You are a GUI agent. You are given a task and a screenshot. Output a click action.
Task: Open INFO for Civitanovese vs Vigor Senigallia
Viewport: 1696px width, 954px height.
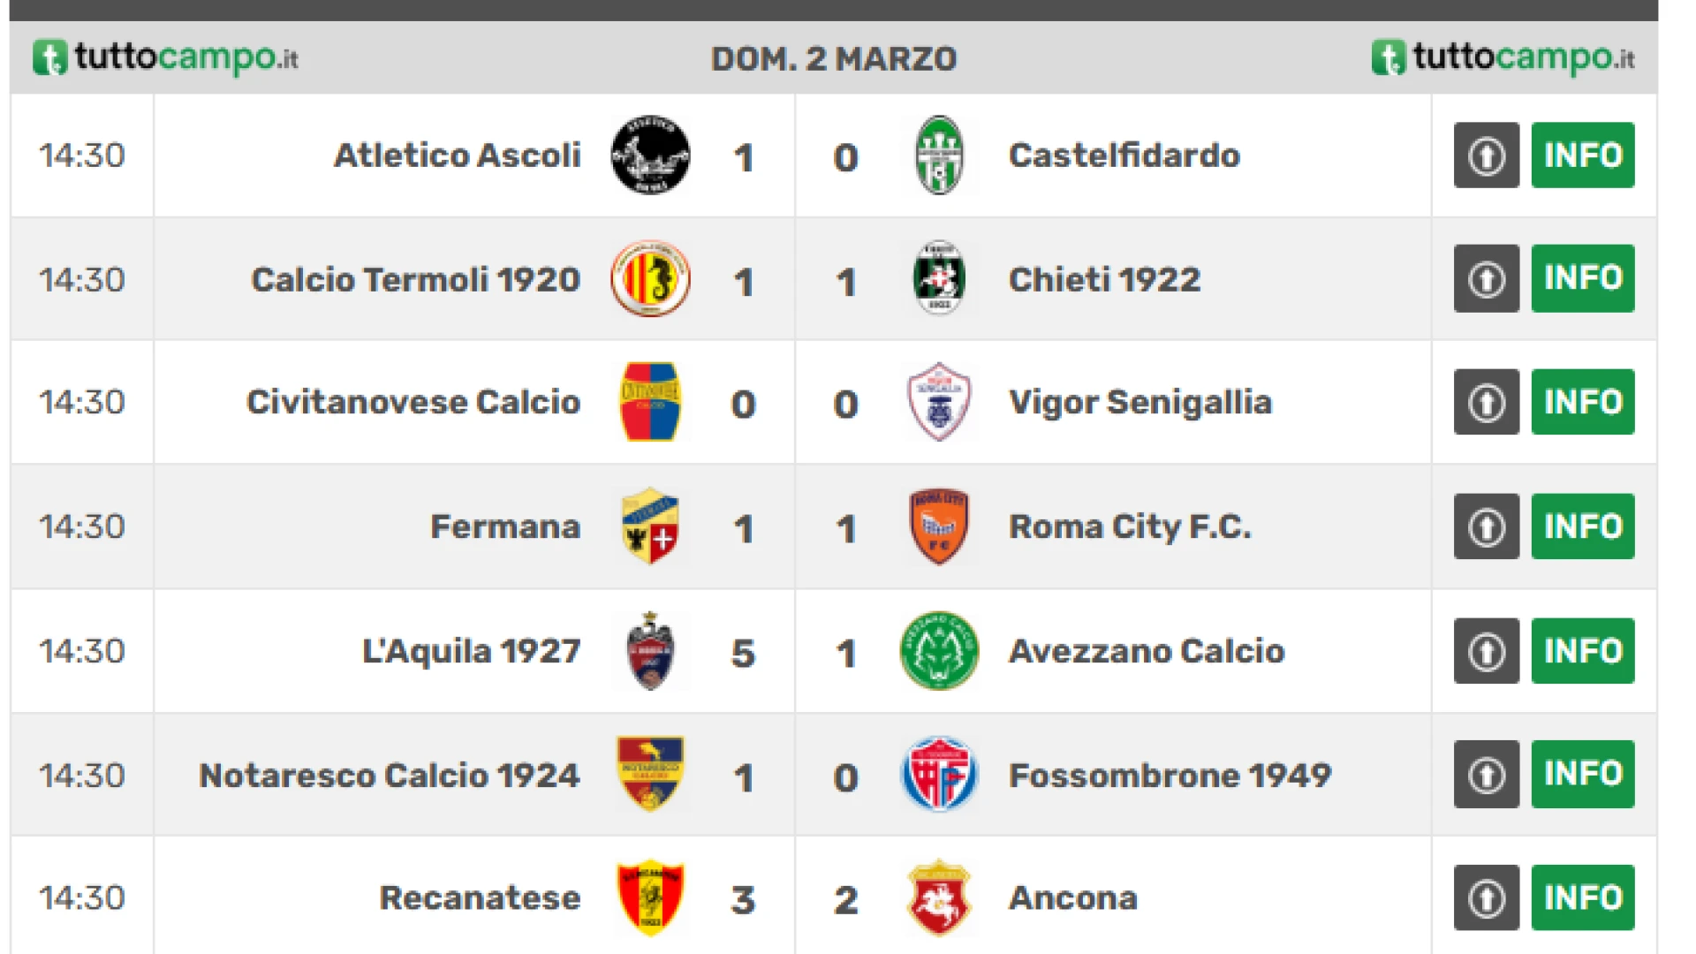(x=1583, y=402)
